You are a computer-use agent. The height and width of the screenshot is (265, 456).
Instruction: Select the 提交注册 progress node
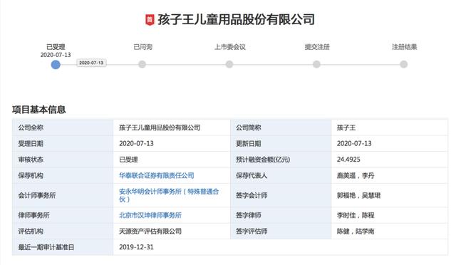coord(316,64)
